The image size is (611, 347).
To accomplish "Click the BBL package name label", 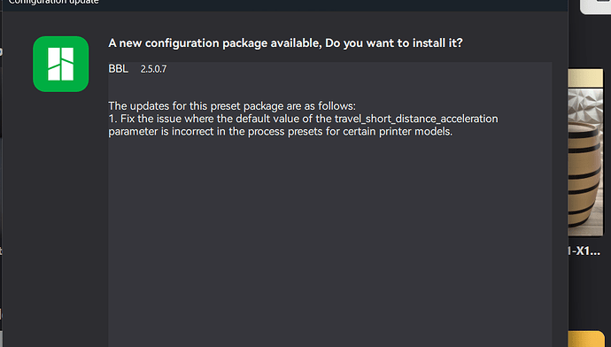I will [x=119, y=69].
